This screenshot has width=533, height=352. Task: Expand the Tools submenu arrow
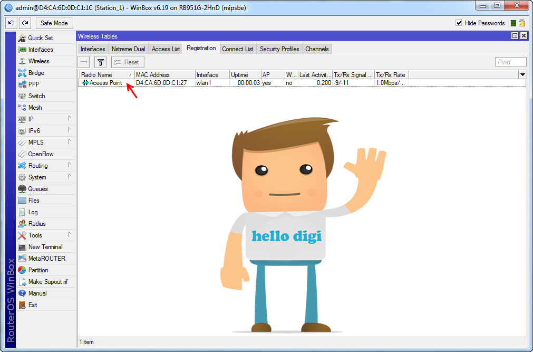pyautogui.click(x=70, y=234)
